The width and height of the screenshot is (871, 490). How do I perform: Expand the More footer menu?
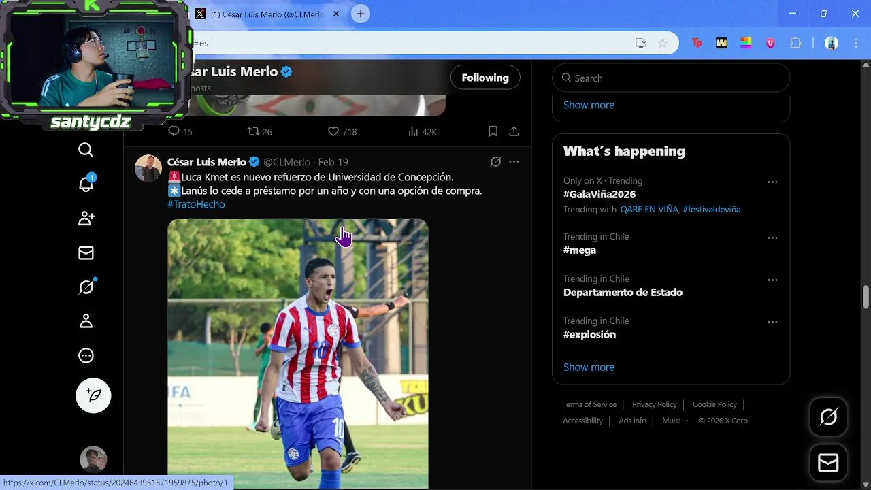click(675, 421)
